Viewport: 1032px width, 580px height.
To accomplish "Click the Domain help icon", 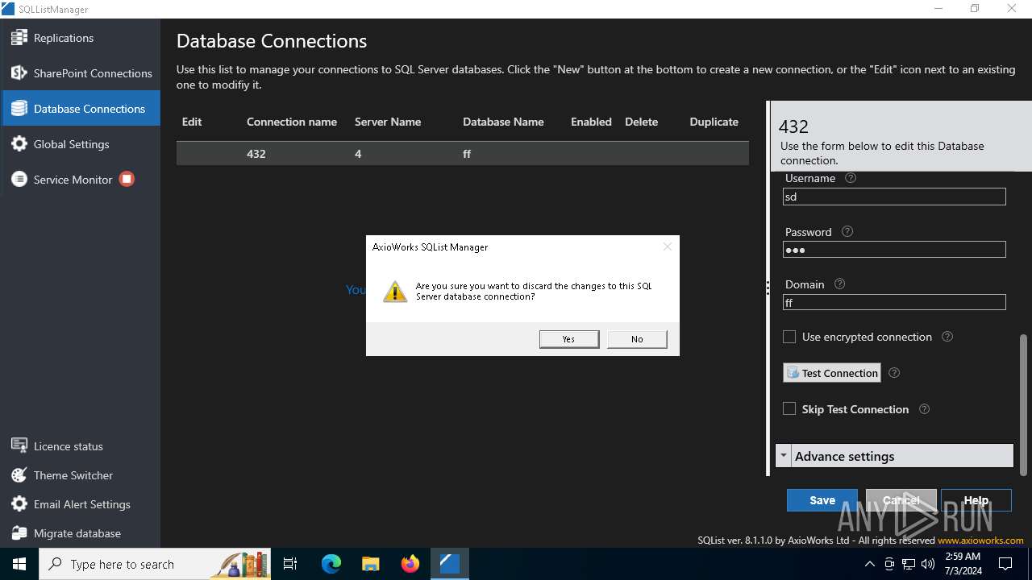I will (839, 284).
